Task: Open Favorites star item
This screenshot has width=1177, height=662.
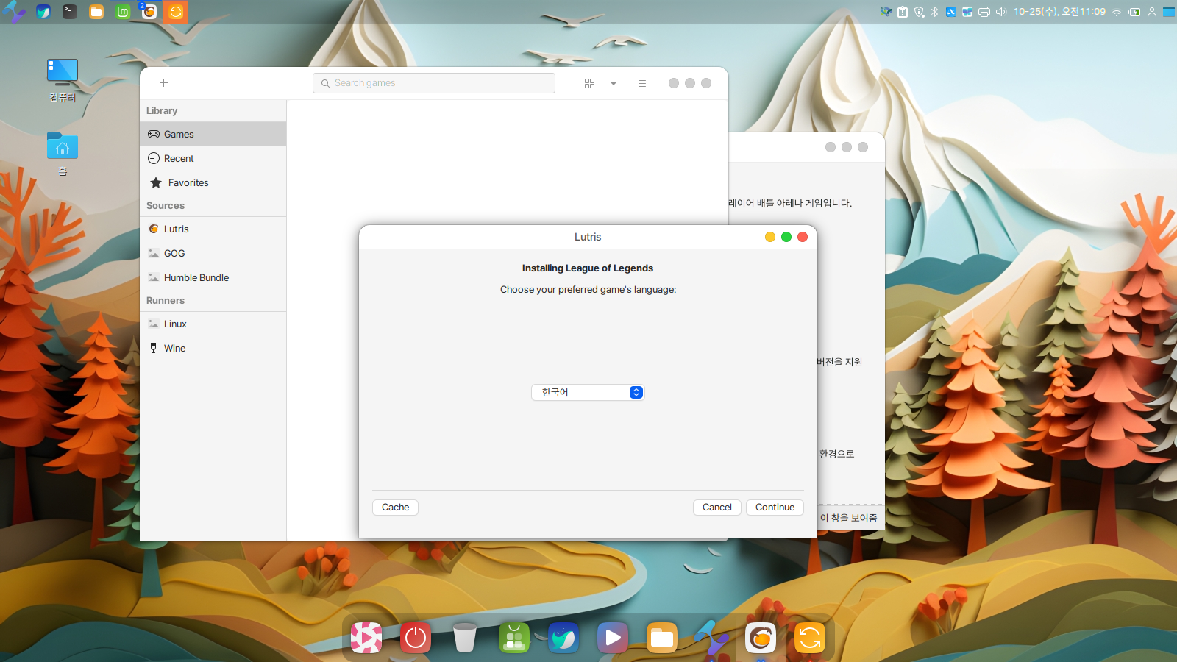Action: [188, 183]
